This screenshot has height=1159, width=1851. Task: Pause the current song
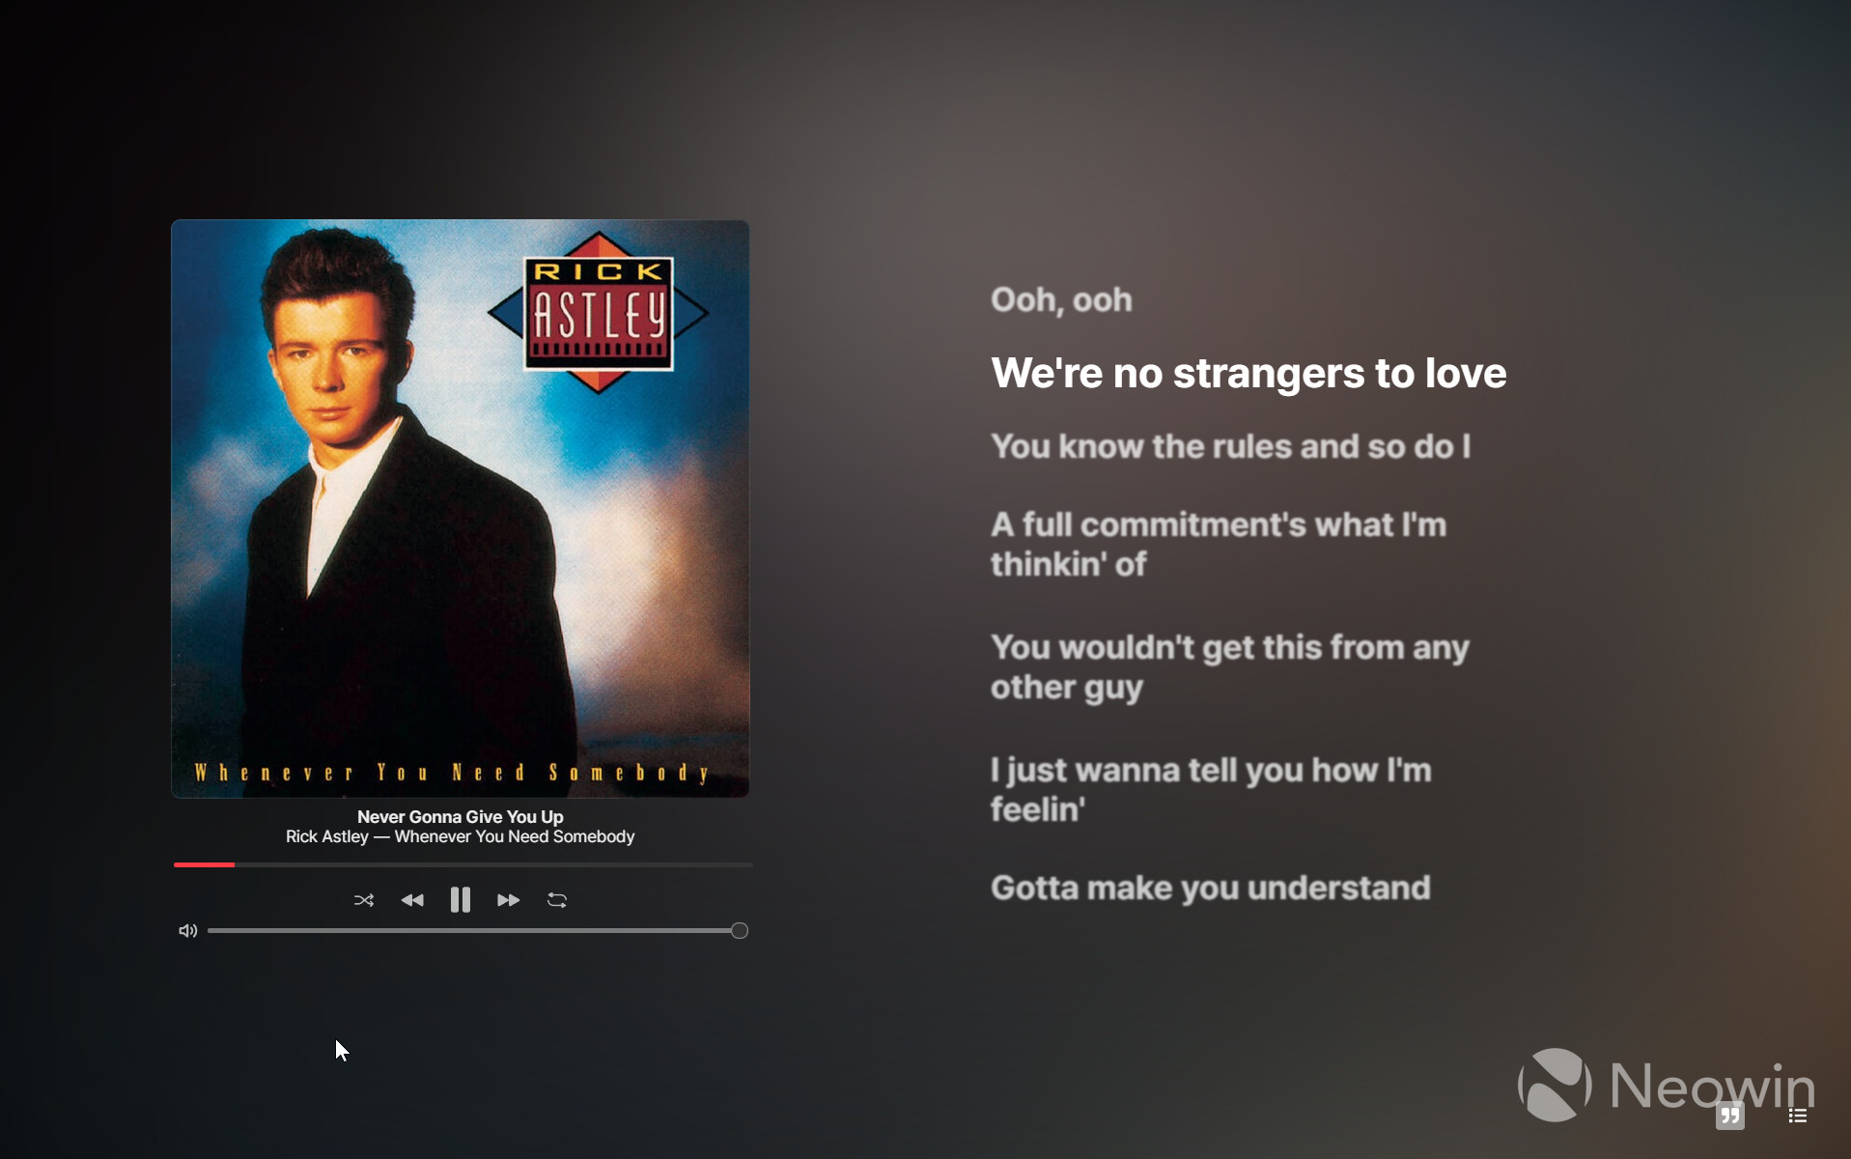click(x=461, y=900)
